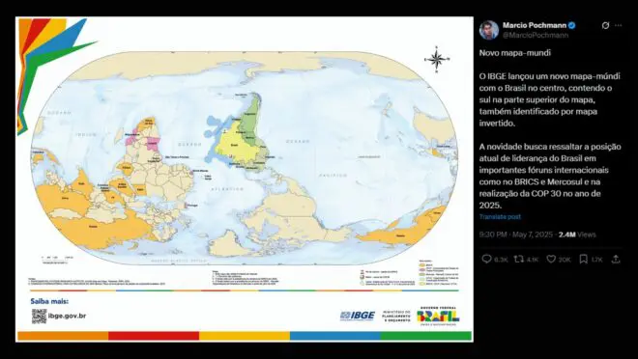Click the share upload icon
The height and width of the screenshot is (359, 638).
pyautogui.click(x=616, y=259)
